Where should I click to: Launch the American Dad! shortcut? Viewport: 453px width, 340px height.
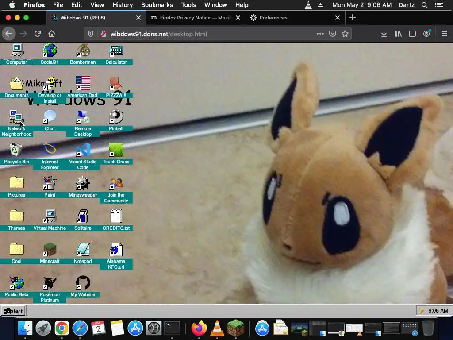click(83, 87)
